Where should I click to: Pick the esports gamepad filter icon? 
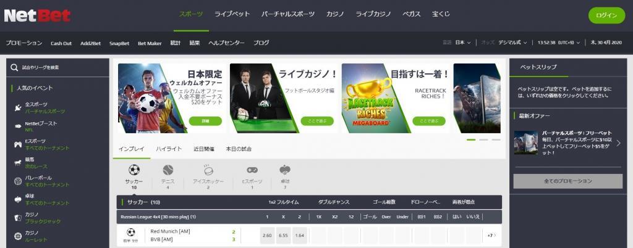[x=252, y=170]
